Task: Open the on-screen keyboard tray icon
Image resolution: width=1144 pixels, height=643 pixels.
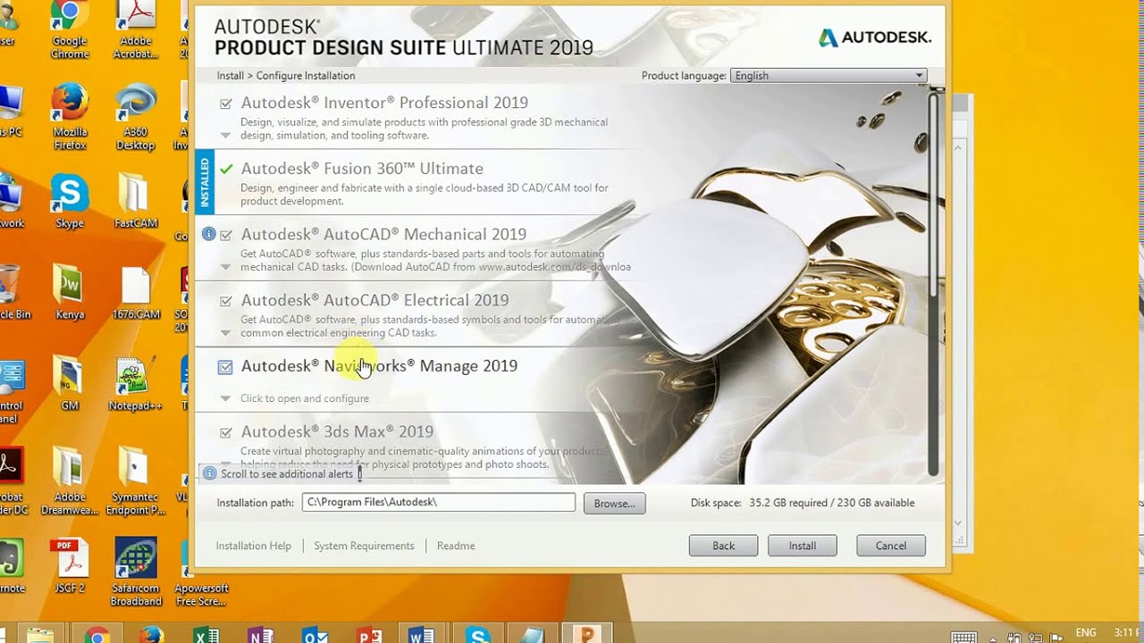Action: point(963,637)
